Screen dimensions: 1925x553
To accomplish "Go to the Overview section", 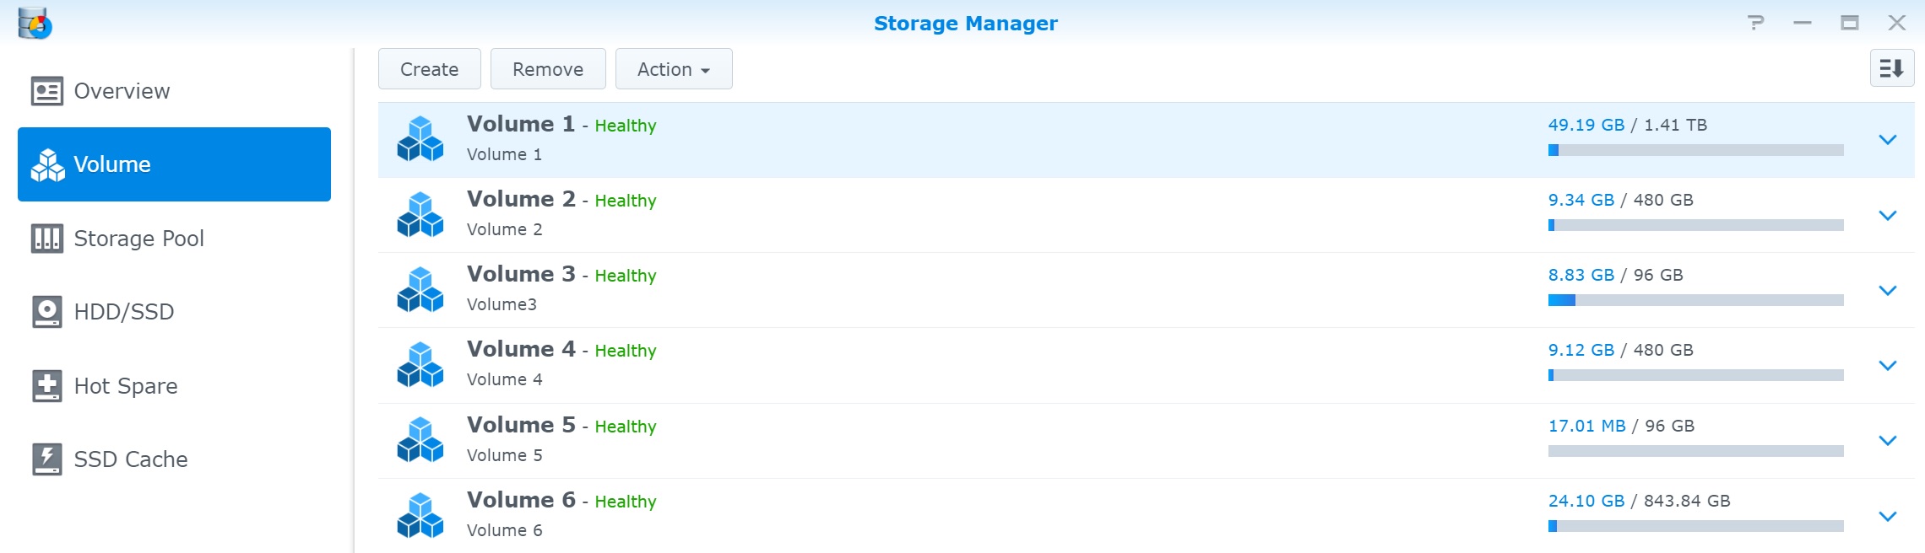I will pos(122,91).
